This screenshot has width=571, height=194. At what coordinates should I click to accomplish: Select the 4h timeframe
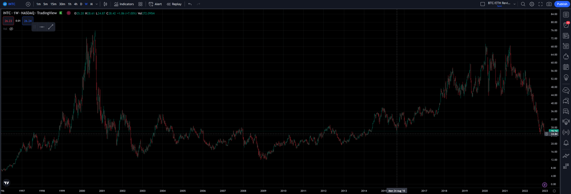tap(76, 4)
